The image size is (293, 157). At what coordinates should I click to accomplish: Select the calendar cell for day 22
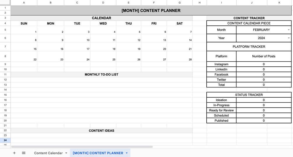tap(24, 56)
